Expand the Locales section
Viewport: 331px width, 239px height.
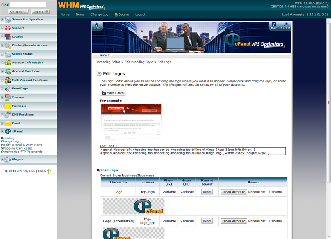(x=2, y=37)
